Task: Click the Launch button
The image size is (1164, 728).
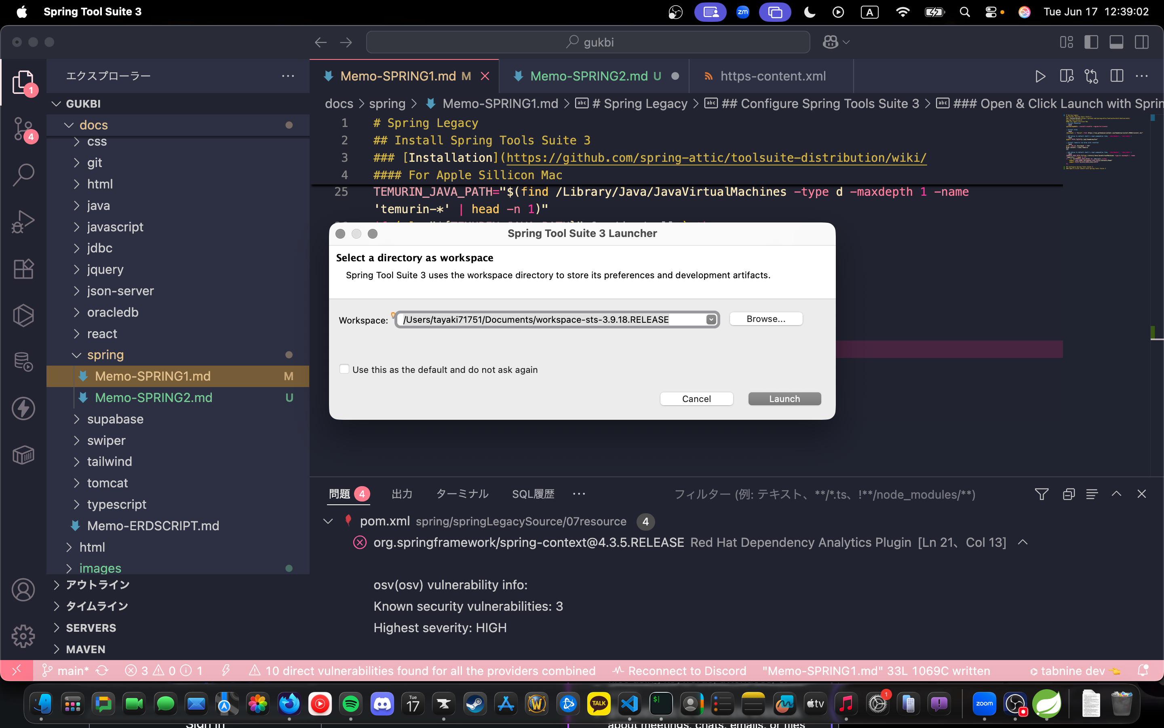Action: pyautogui.click(x=784, y=399)
